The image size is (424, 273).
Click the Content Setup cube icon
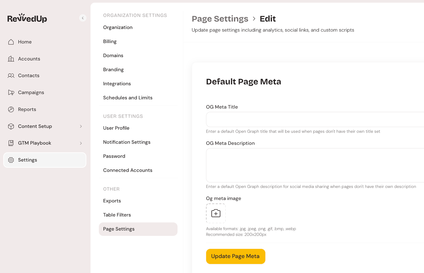tap(11, 126)
